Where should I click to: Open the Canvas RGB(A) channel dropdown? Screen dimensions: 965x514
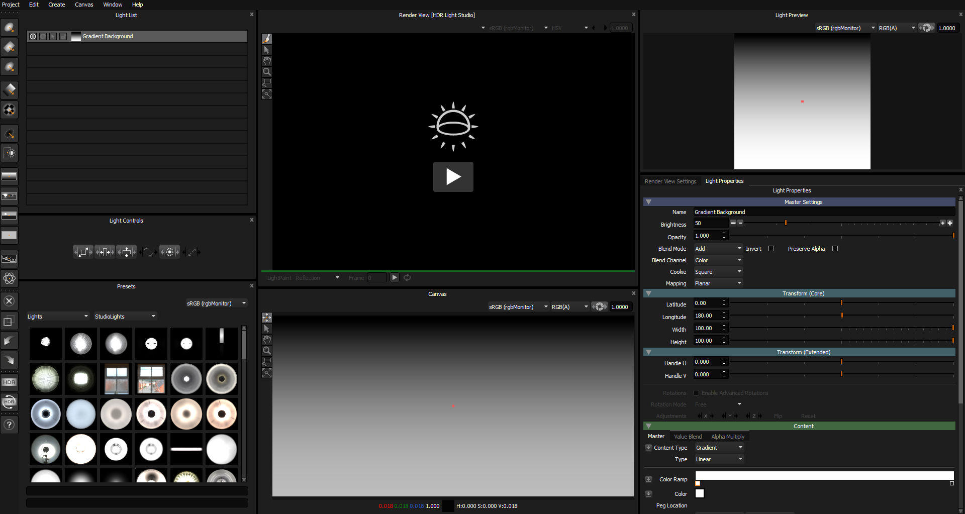pyautogui.click(x=569, y=307)
